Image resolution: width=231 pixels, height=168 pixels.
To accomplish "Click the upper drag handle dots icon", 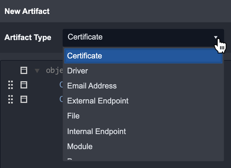I will [11, 85].
